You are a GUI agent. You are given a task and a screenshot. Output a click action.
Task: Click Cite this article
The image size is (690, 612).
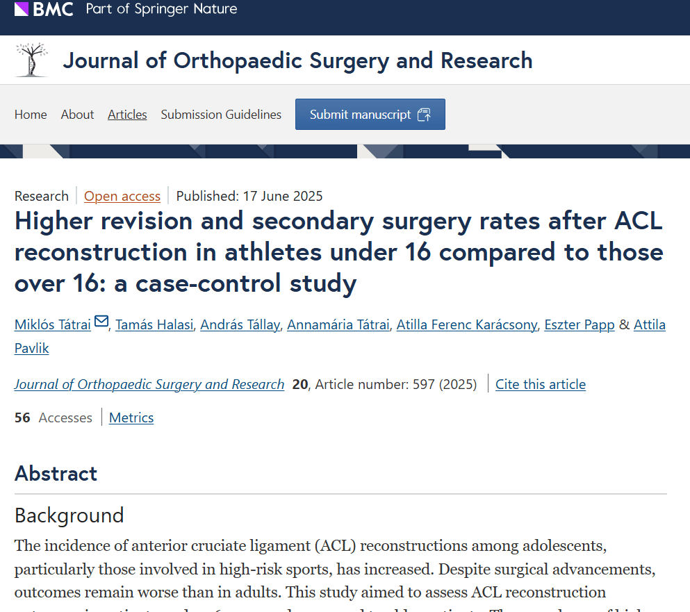541,384
